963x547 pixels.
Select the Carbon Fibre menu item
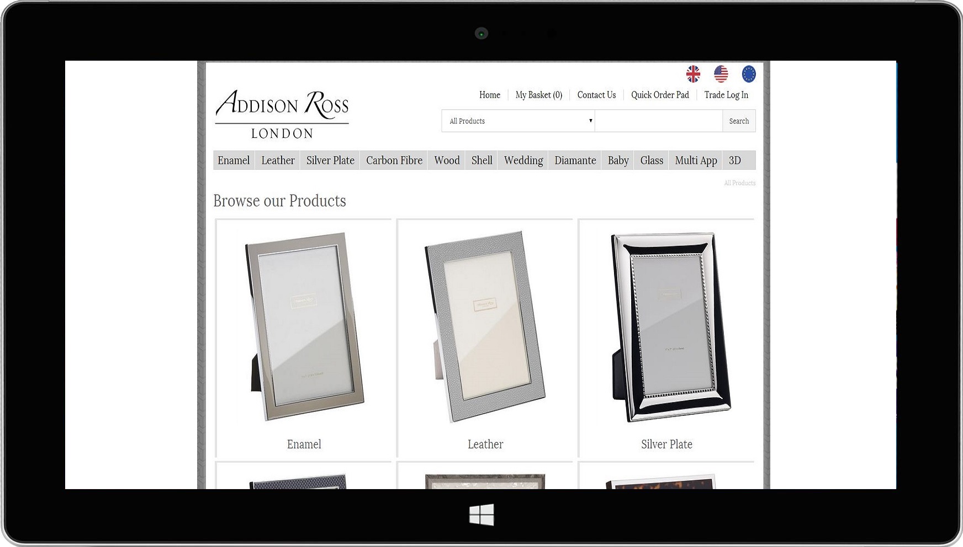pyautogui.click(x=394, y=160)
